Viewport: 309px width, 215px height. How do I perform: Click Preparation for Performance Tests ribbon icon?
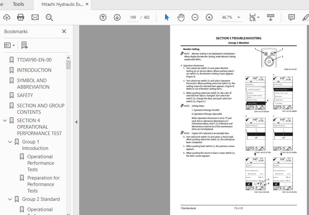[22, 178]
